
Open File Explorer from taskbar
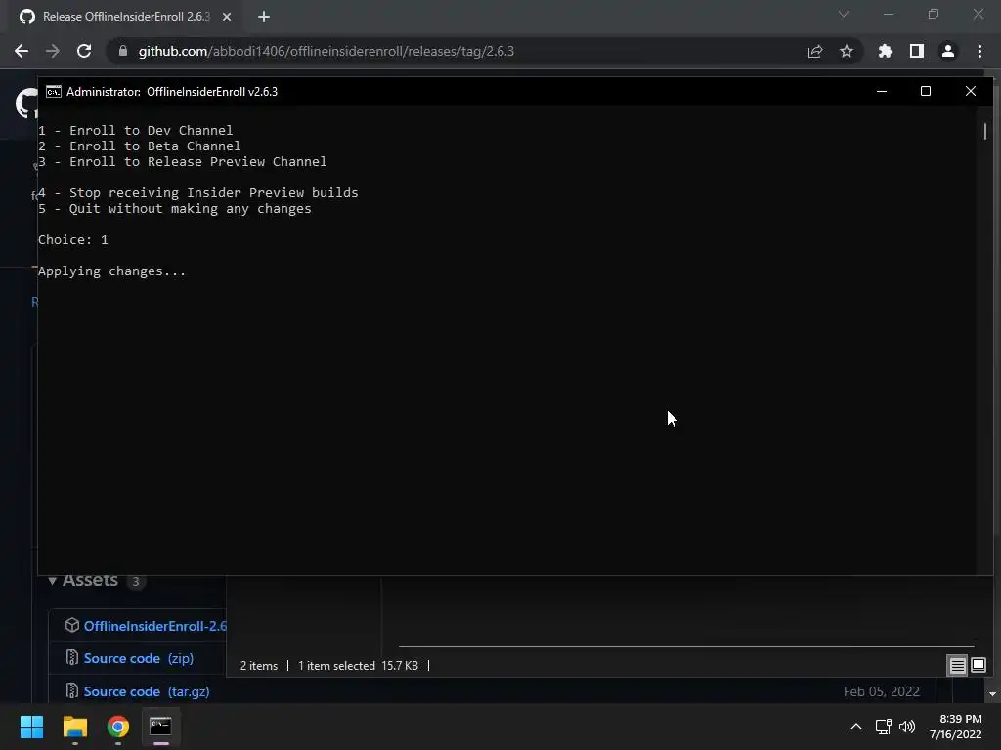74,727
